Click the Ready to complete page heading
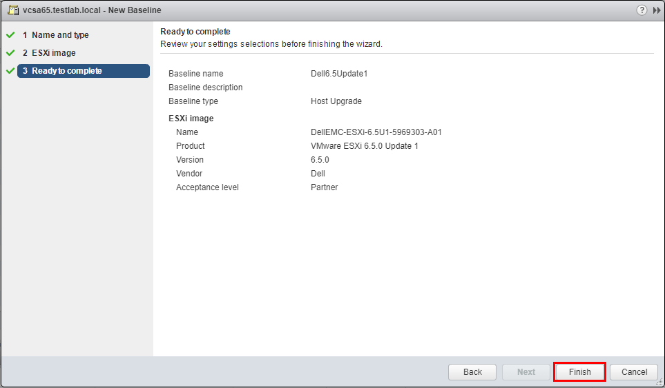 click(195, 32)
